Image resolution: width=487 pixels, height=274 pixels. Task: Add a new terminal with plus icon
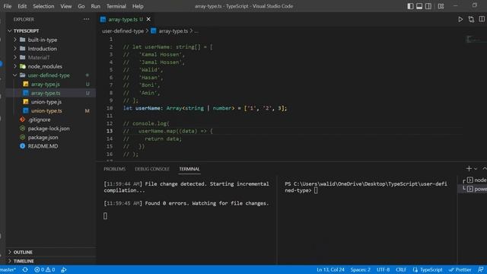click(469, 168)
